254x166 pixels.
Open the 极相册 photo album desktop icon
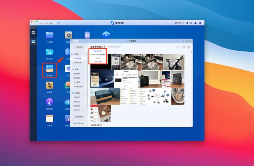(49, 69)
